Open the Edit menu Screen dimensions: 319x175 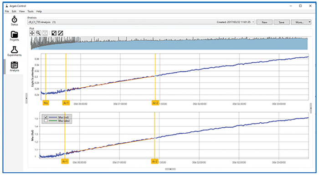[x=14, y=11]
